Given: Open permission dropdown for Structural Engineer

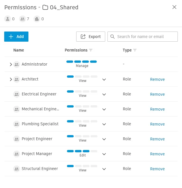Looking at the screenshot, I should (x=104, y=169).
